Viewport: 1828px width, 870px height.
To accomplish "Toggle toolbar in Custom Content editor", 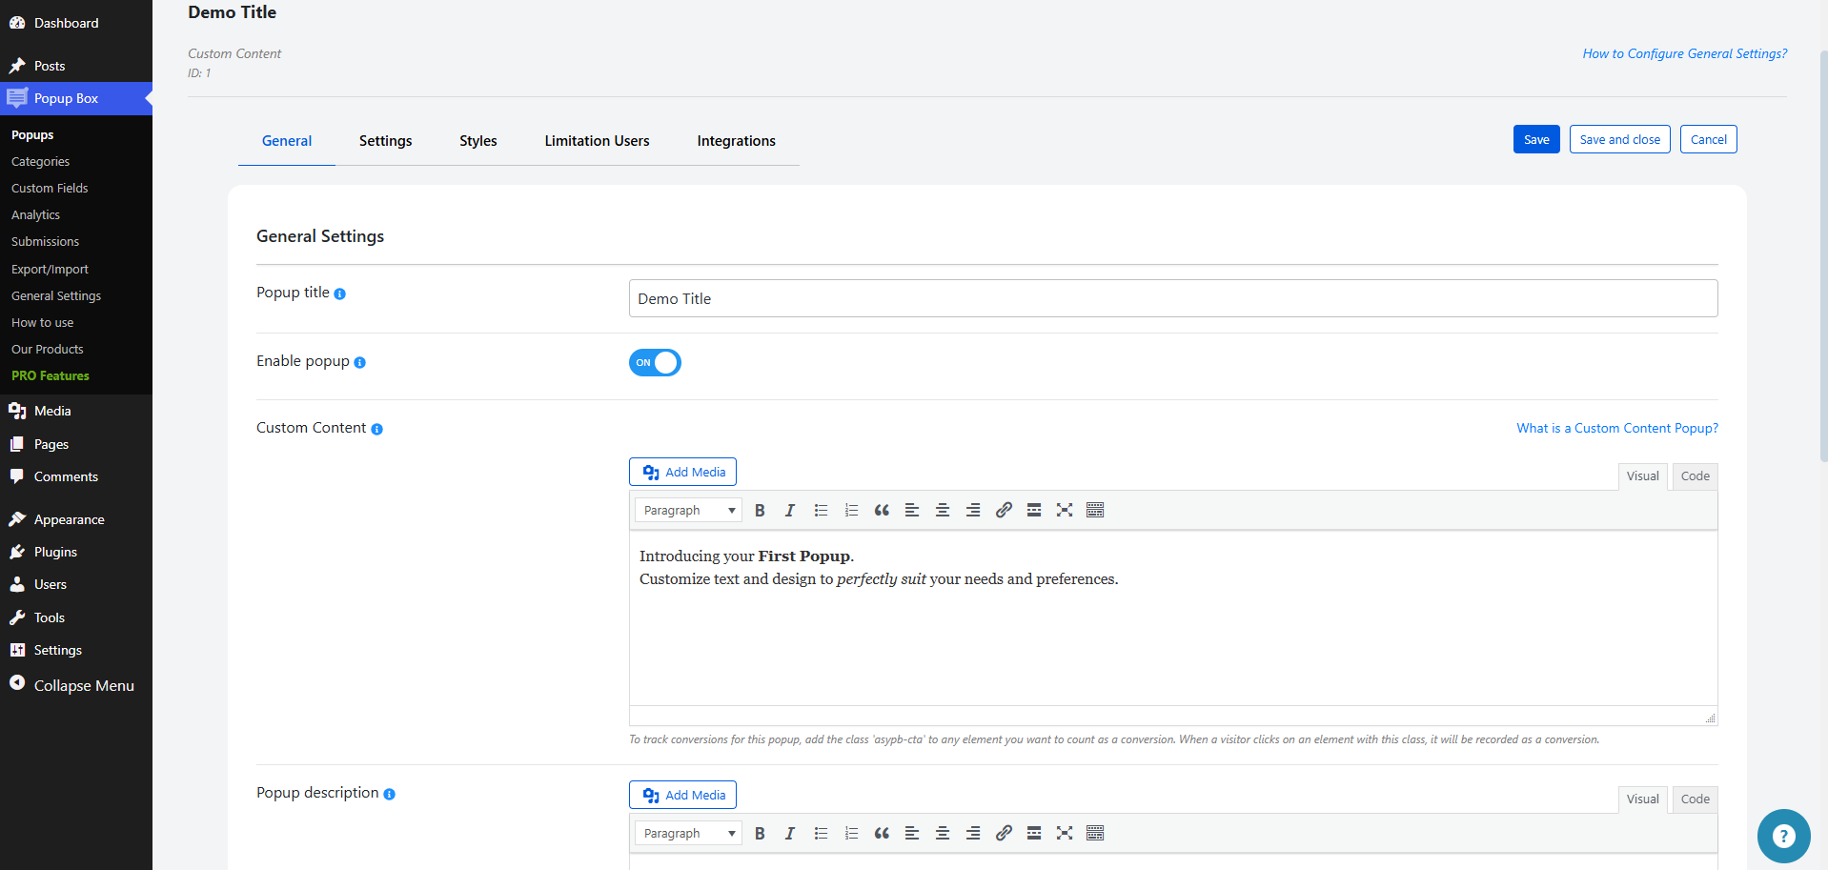I will [1095, 511].
